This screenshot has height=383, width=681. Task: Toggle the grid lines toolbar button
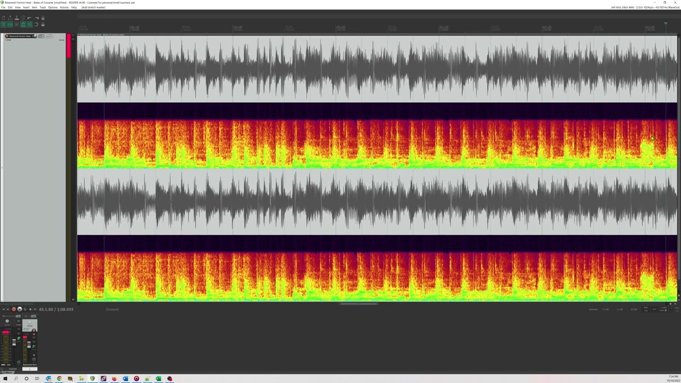(29, 24)
